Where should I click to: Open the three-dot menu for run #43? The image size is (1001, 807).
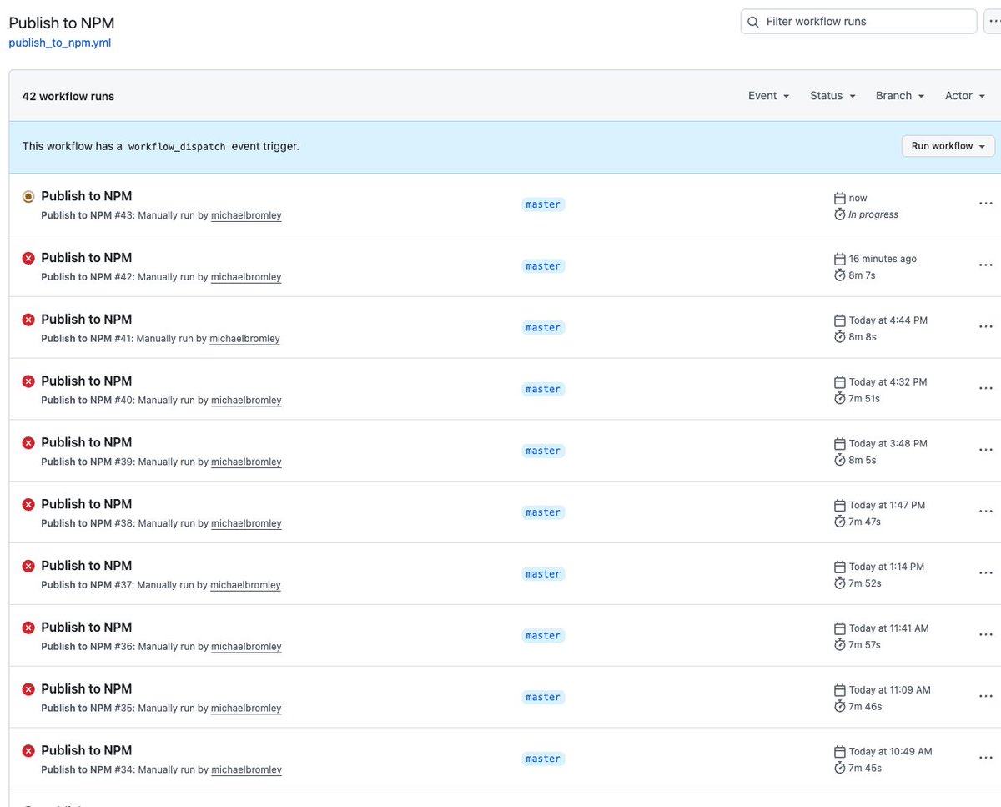985,204
